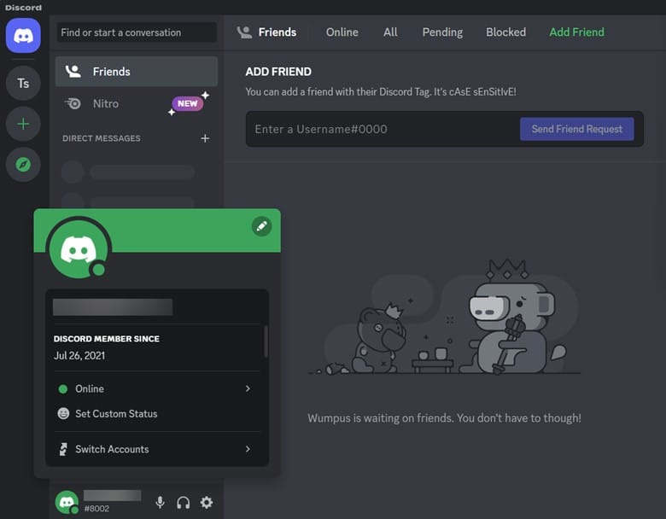Click the ADD FRIEND heading
Screen dimensions: 666x519
278,72
